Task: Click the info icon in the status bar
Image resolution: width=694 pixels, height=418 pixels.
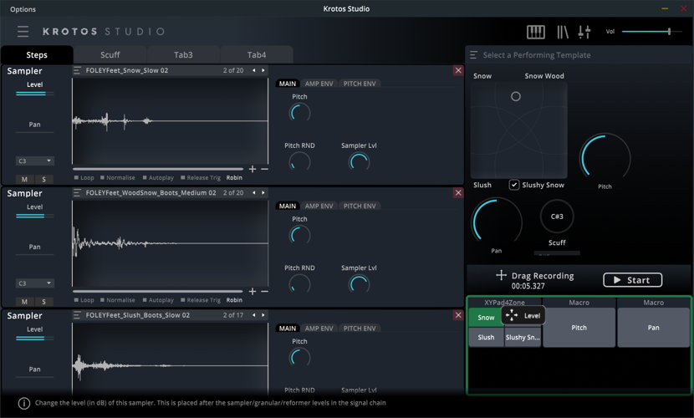Action: pyautogui.click(x=24, y=403)
